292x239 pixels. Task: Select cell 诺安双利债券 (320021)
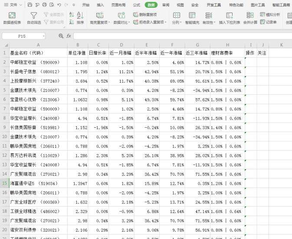click(x=38, y=230)
